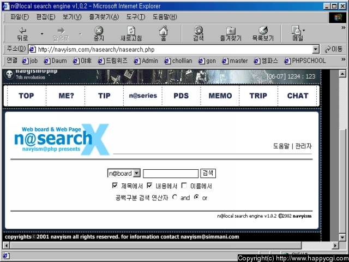Open the chollian links-bar shortcut
Image resolution: width=349 pixels, height=262 pixels.
pos(178,61)
